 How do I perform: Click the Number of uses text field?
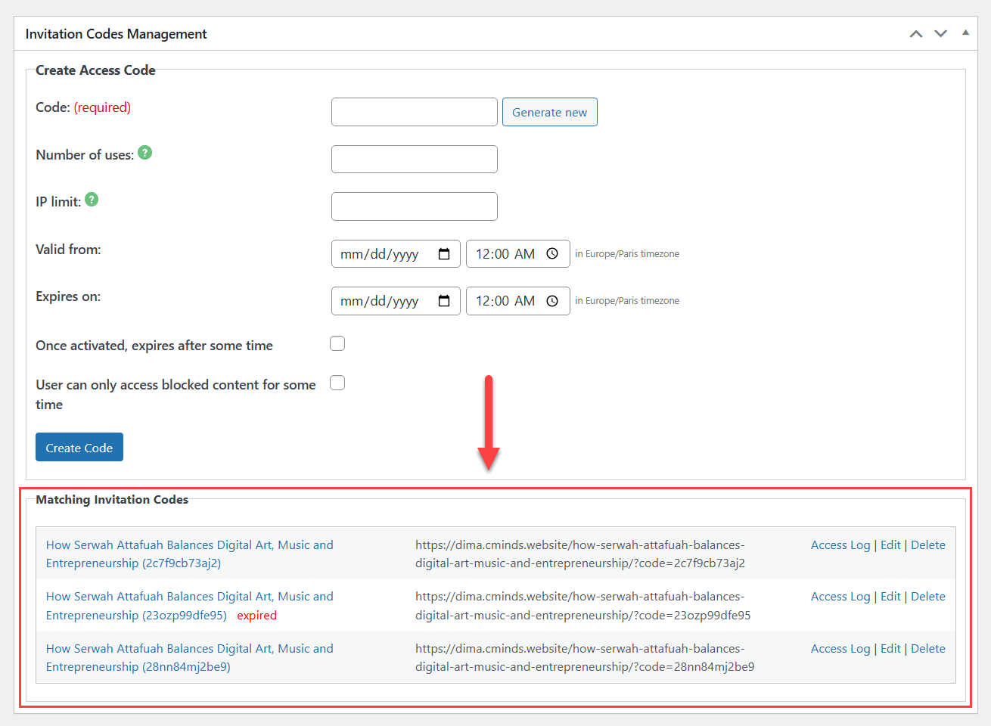tap(414, 160)
